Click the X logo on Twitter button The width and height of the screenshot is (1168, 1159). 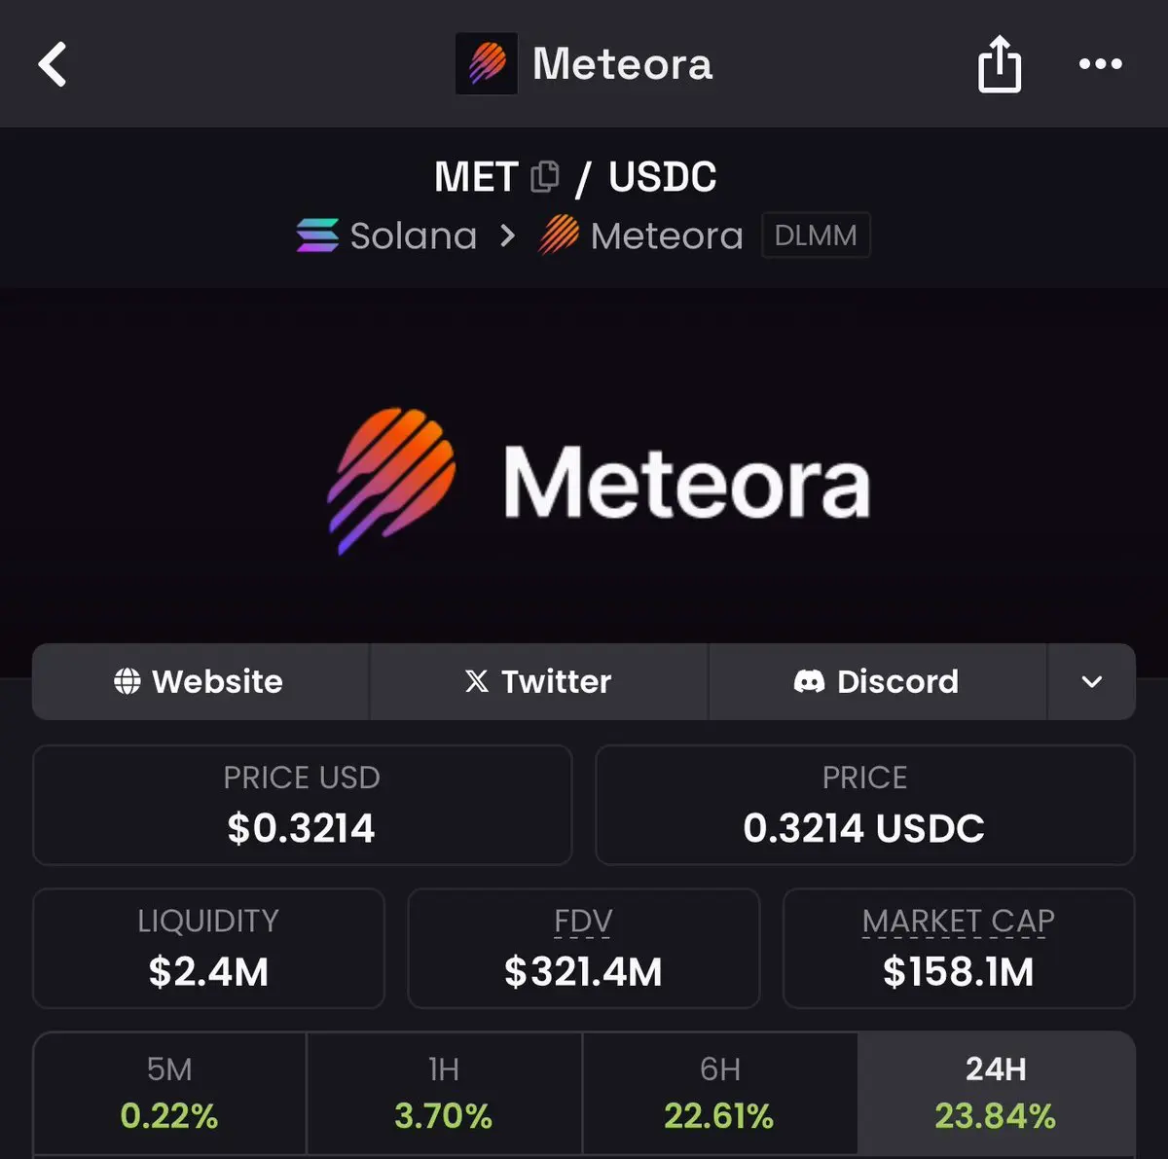point(477,681)
